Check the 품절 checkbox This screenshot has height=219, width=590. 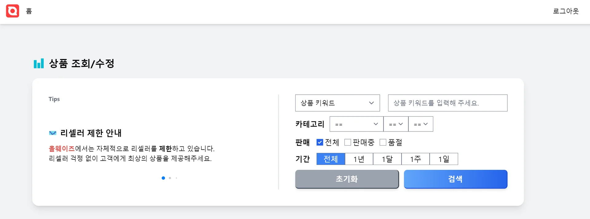pos(383,142)
